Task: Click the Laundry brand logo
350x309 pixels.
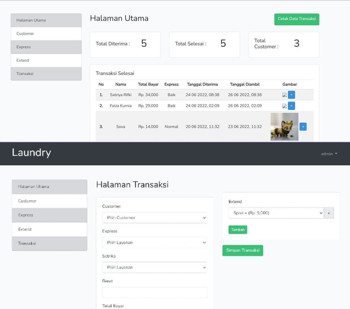Action: pos(31,153)
